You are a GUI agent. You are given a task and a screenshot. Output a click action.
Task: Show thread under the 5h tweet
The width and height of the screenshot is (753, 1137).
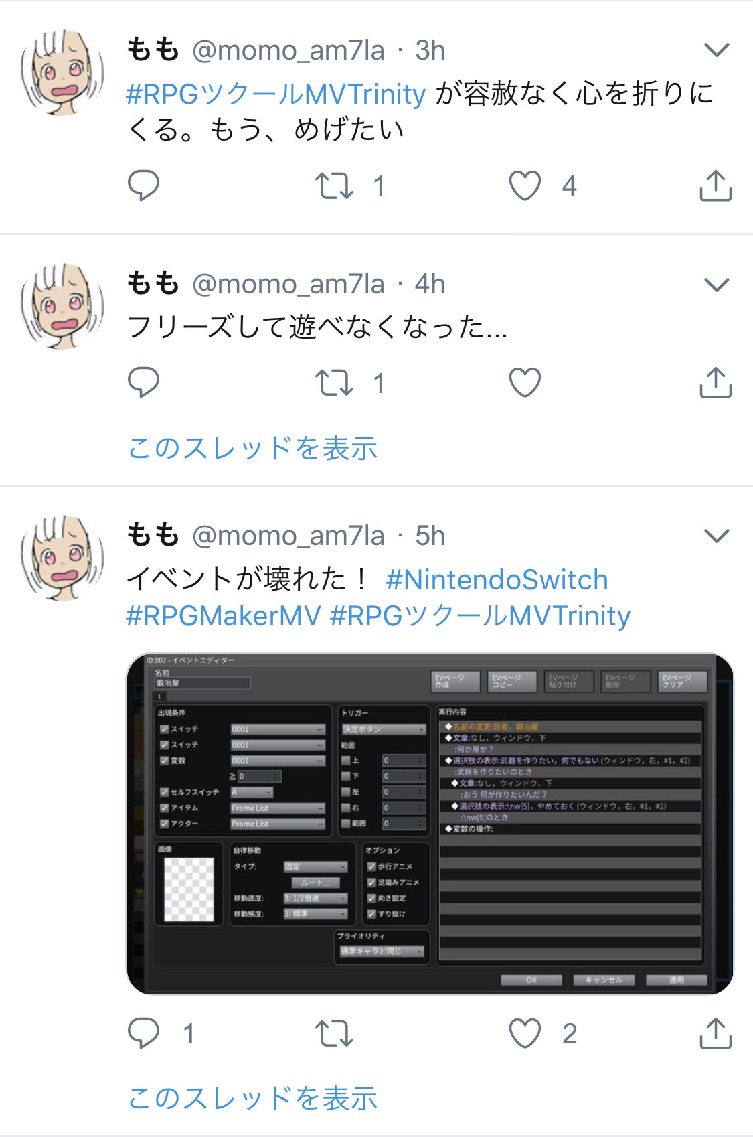pos(252,1098)
